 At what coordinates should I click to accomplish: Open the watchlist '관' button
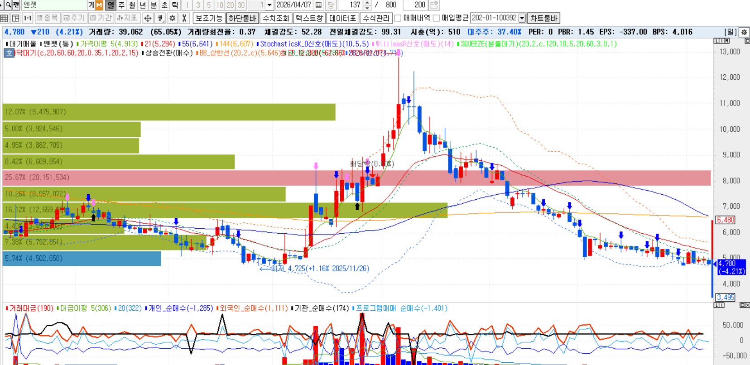click(17, 5)
